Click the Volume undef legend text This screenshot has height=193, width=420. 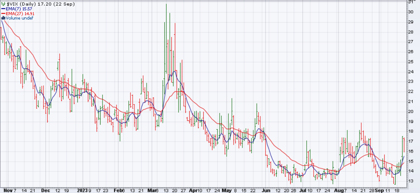pyautogui.click(x=19, y=18)
